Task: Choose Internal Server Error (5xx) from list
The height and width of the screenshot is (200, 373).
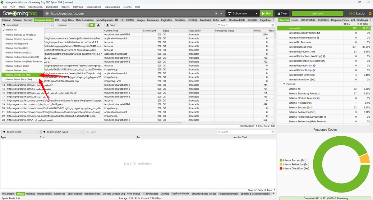Action: [19, 80]
